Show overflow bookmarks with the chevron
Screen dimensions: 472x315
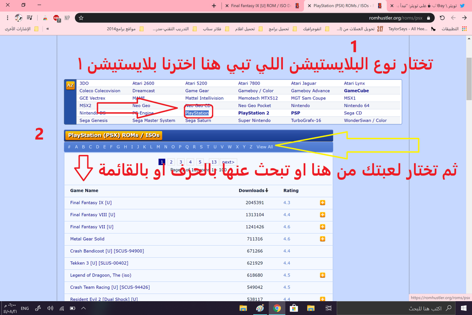(48, 29)
